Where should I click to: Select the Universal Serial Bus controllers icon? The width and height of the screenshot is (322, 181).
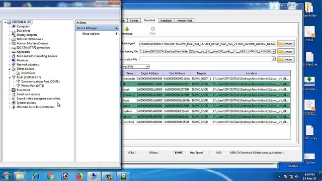(14, 107)
